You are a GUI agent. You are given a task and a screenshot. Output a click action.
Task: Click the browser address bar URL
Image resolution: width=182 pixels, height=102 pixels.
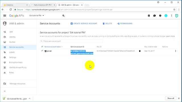(69, 10)
